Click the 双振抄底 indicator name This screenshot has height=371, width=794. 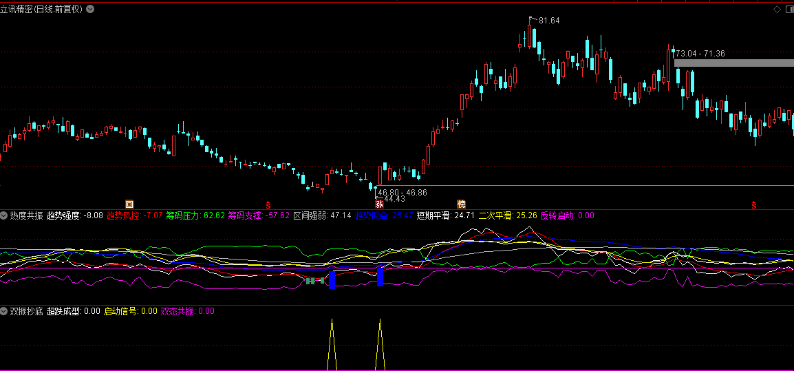pos(27,311)
